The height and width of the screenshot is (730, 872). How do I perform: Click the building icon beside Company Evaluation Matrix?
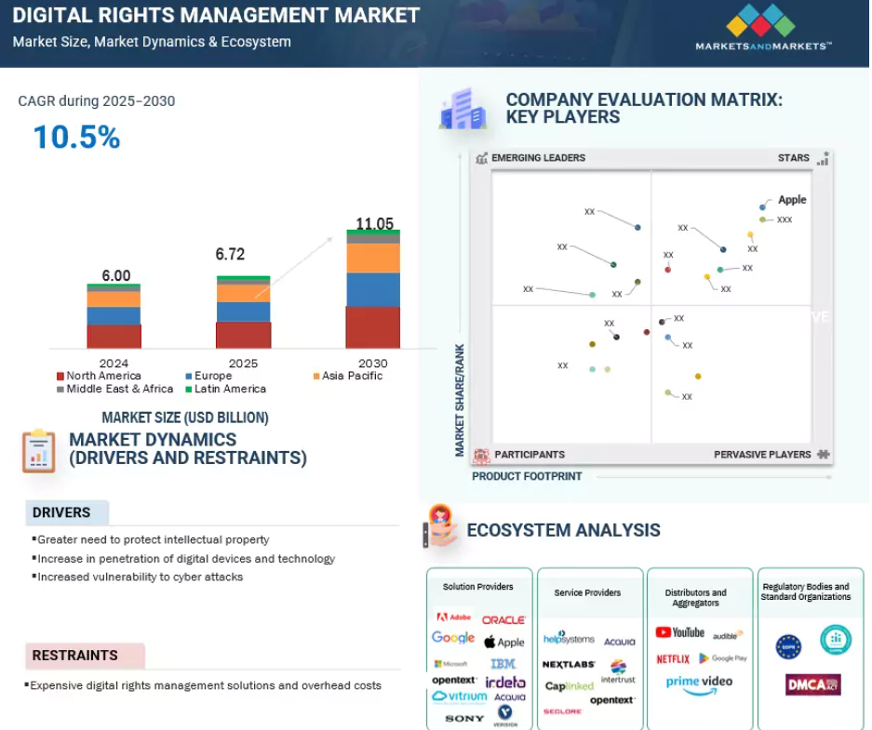pos(463,109)
